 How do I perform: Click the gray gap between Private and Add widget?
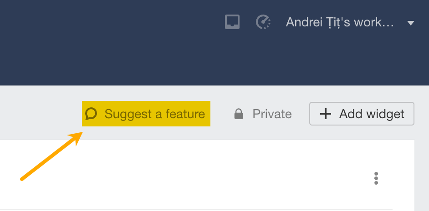[x=301, y=114]
